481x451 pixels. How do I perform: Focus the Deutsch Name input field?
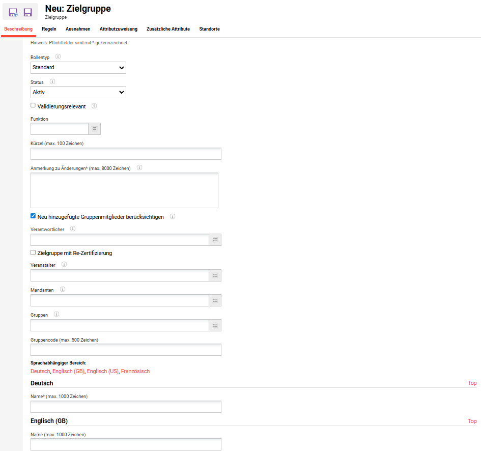pos(126,407)
